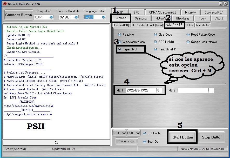This screenshot has width=230, height=158.
Task: Click the COM Scan button
Action: coord(119,133)
